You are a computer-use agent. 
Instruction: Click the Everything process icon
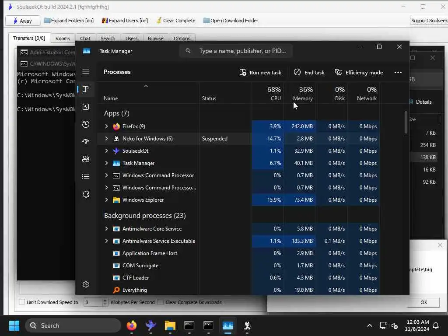click(x=116, y=290)
